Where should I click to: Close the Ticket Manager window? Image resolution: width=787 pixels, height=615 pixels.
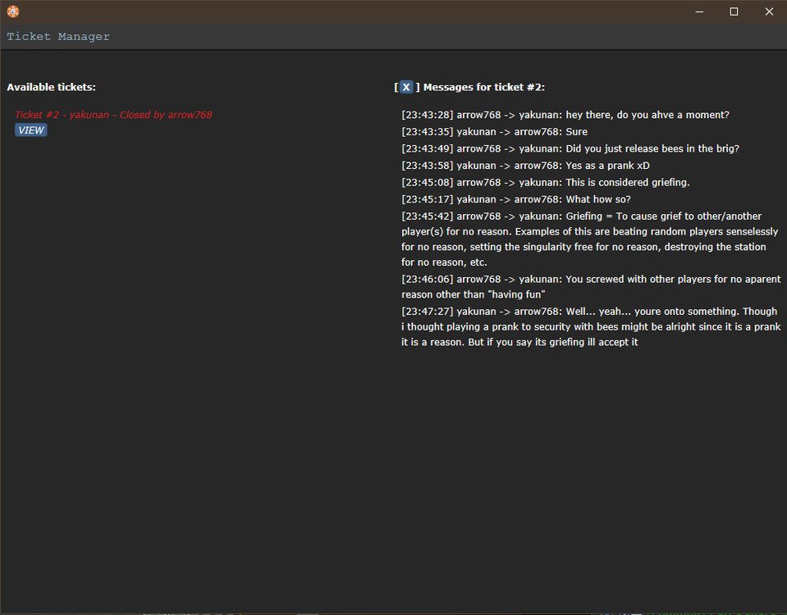pyautogui.click(x=769, y=11)
